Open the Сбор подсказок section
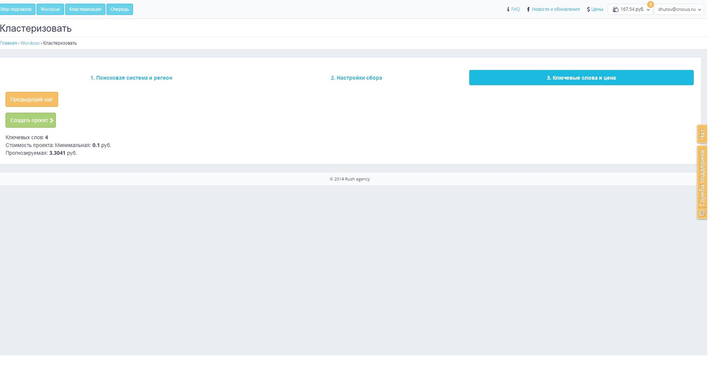 pos(17,9)
